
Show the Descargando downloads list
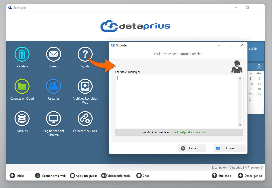click(x=250, y=176)
